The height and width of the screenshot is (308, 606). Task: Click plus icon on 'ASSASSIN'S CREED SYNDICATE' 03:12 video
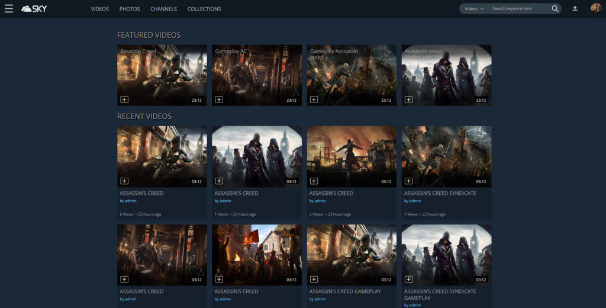click(408, 181)
